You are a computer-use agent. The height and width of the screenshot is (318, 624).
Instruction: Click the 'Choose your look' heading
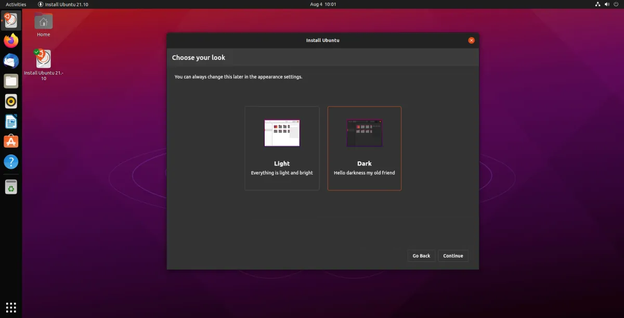pyautogui.click(x=199, y=57)
